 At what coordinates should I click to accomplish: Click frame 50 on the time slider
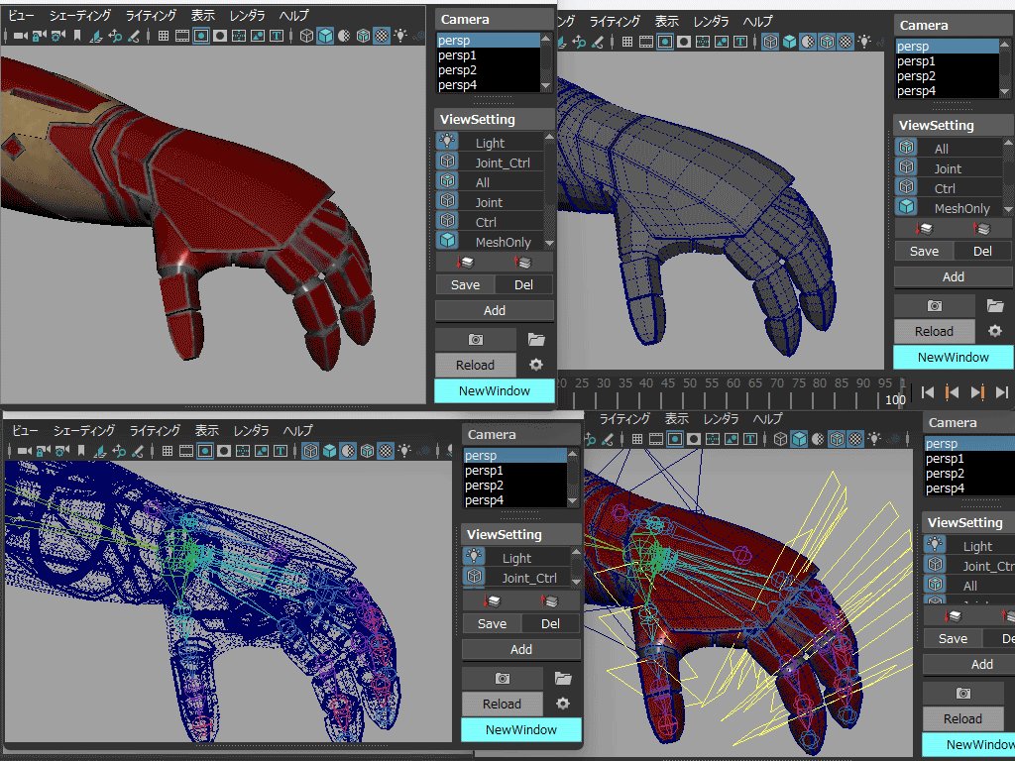[690, 383]
